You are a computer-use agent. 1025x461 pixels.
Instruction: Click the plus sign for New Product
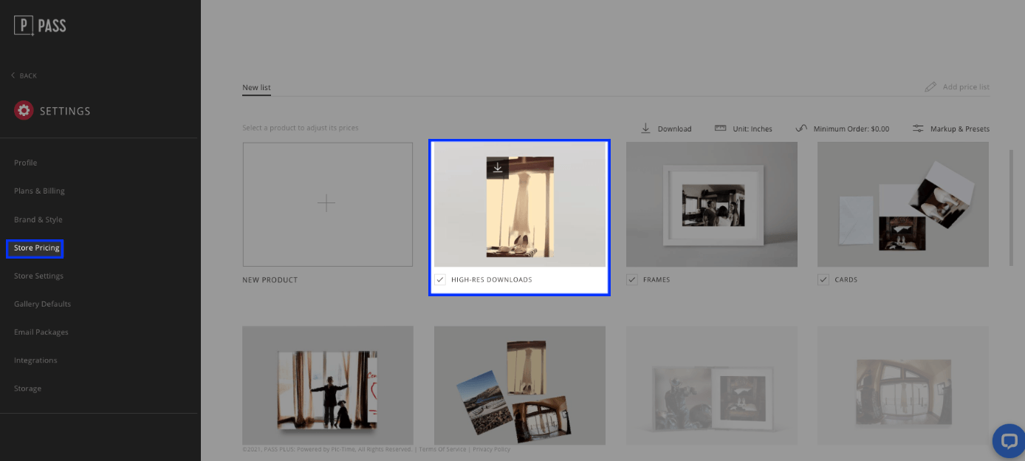coord(326,203)
